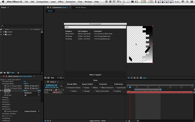195x122 pixels.
Task: Click the flowchart icon above Project list scrollbar
Action: pyautogui.click(x=42, y=32)
